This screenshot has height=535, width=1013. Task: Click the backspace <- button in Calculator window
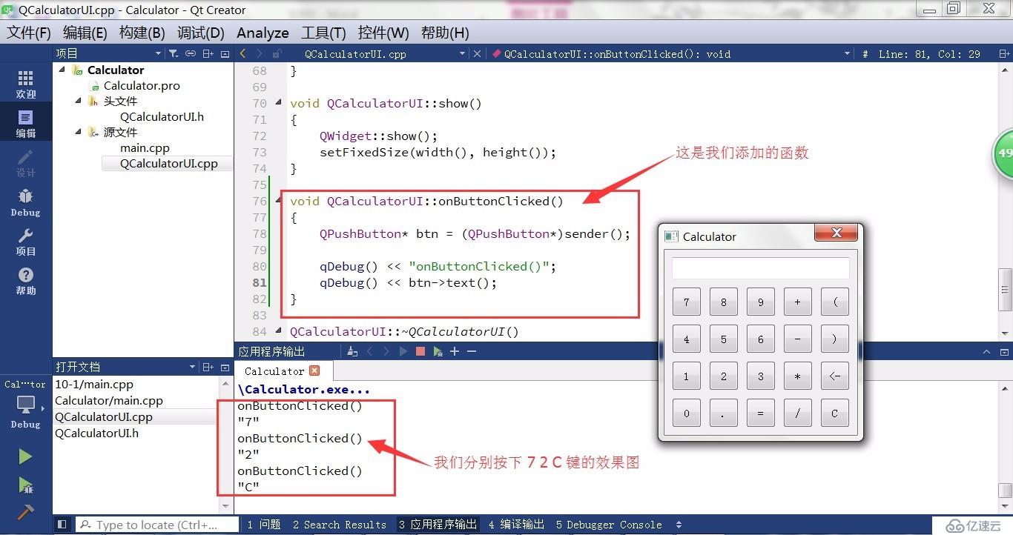(x=834, y=376)
